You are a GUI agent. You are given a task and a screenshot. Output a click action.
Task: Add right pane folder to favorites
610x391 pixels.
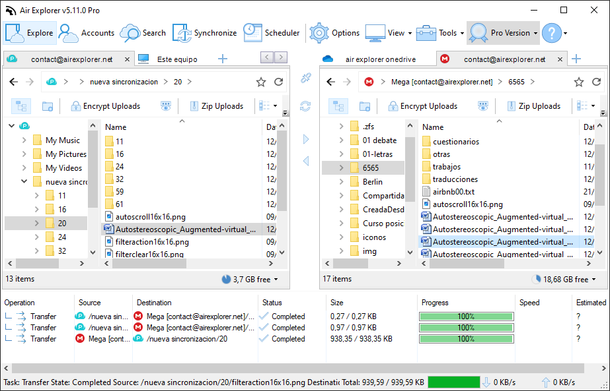[579, 82]
